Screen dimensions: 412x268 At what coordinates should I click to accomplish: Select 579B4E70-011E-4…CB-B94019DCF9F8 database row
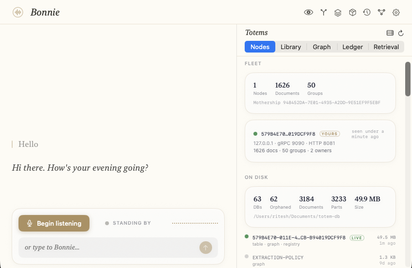coord(320,240)
